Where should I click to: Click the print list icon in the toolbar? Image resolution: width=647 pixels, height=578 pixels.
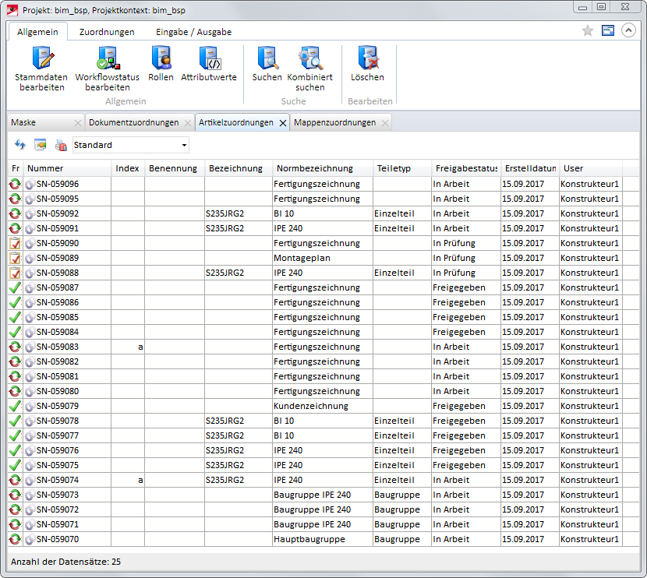(x=61, y=145)
